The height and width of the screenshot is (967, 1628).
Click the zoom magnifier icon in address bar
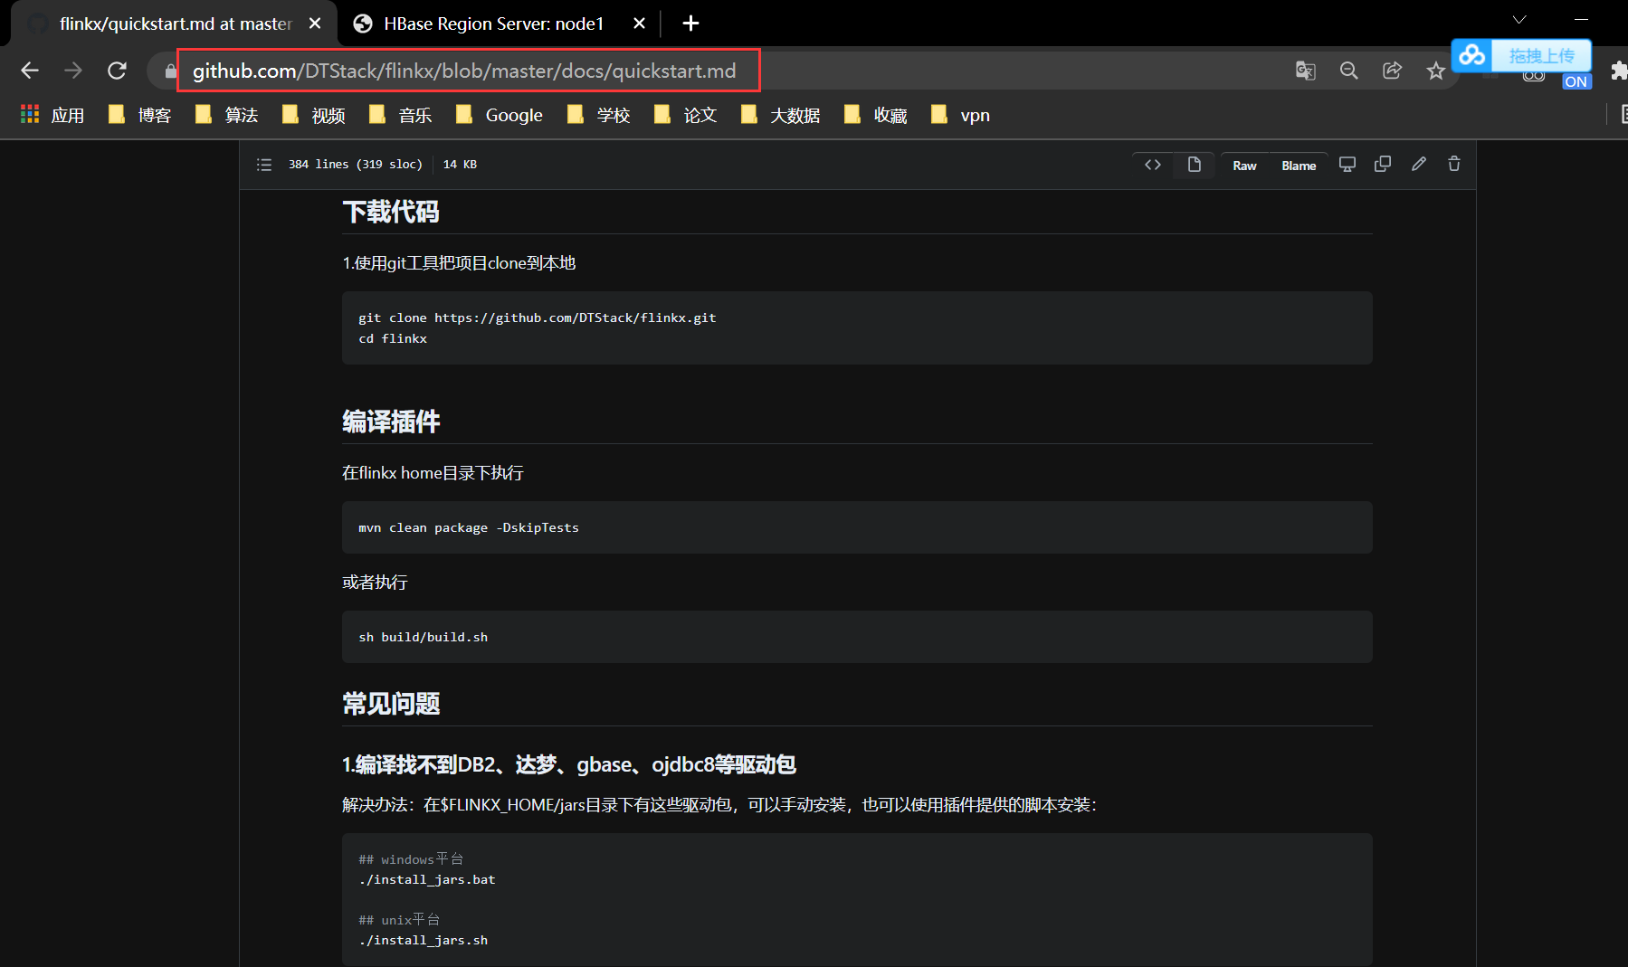click(x=1348, y=71)
